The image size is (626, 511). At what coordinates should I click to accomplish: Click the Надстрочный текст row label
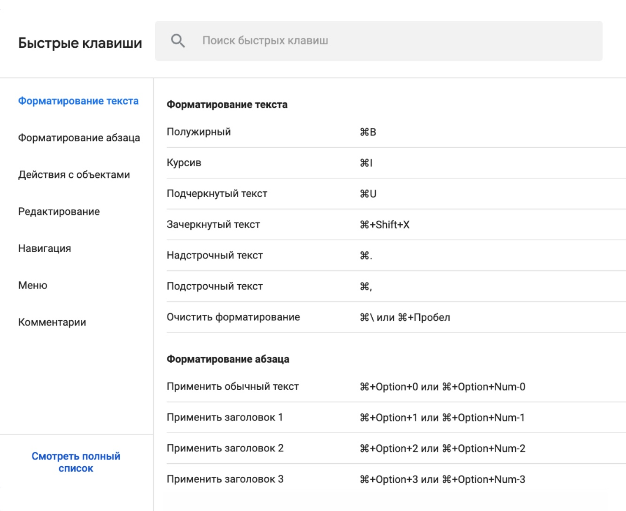(215, 255)
